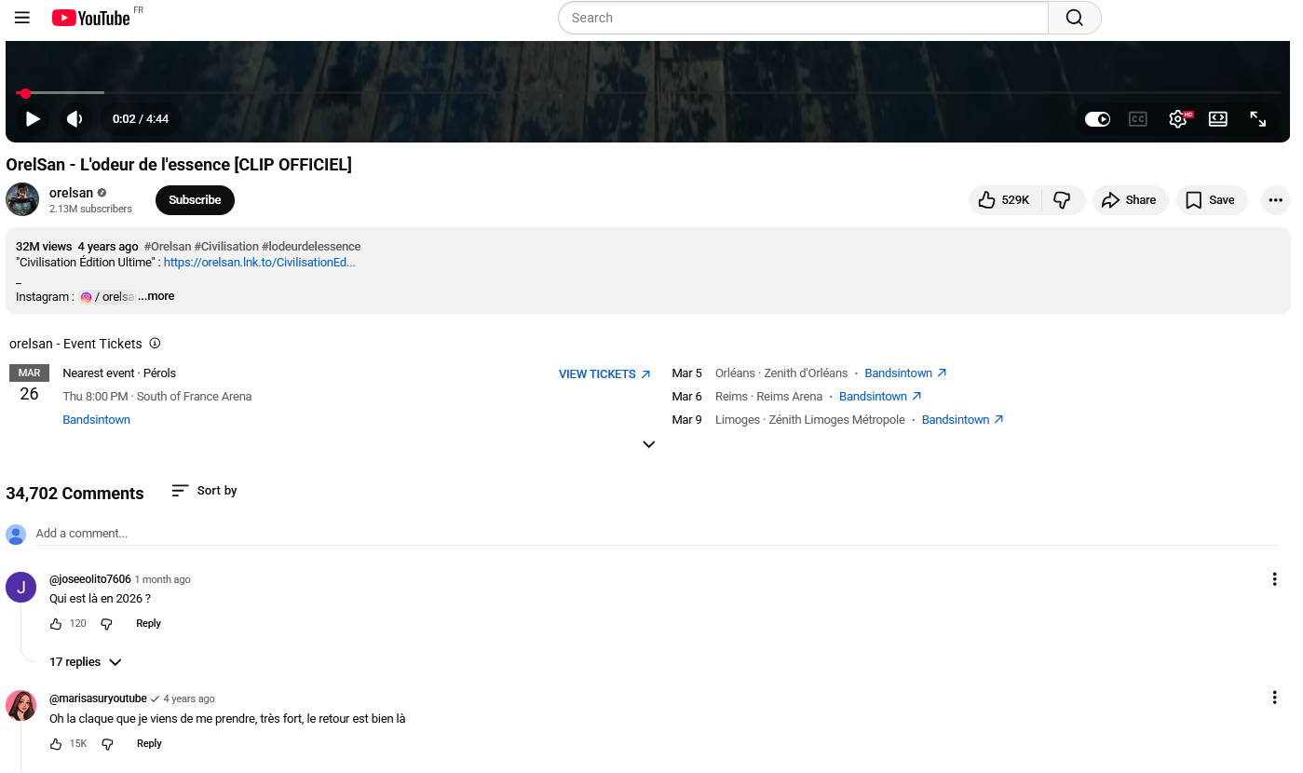Go to the YouTube home logo

click(x=90, y=18)
